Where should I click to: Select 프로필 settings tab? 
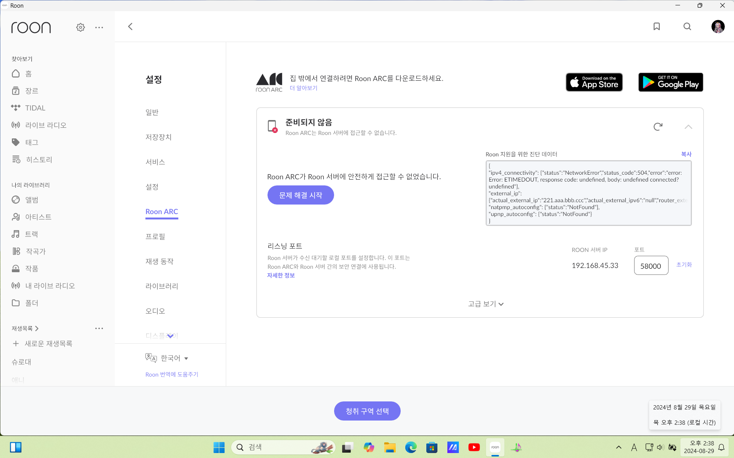click(155, 236)
